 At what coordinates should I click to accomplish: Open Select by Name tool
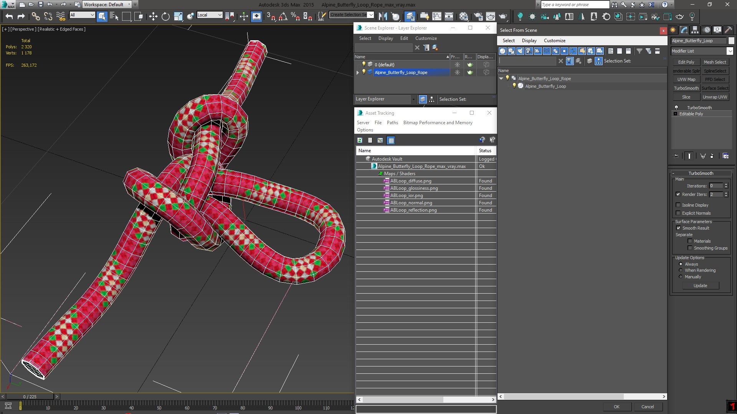tap(114, 16)
